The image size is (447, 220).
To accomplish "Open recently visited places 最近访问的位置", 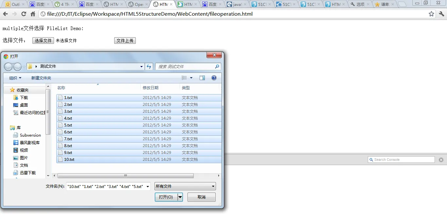I will (29, 112).
